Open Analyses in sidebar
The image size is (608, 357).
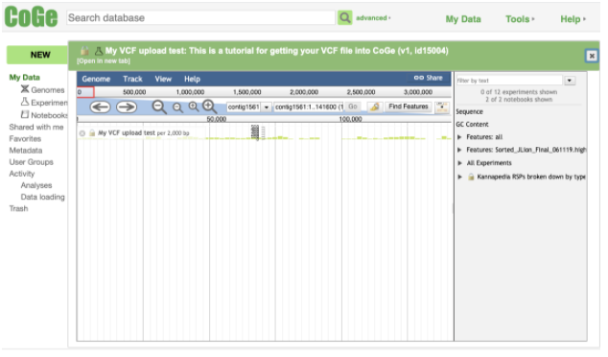(x=36, y=185)
